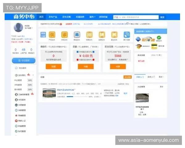Collapse the 发布商机 sidebar section arrow
The width and height of the screenshot is (185, 148).
tap(33, 75)
